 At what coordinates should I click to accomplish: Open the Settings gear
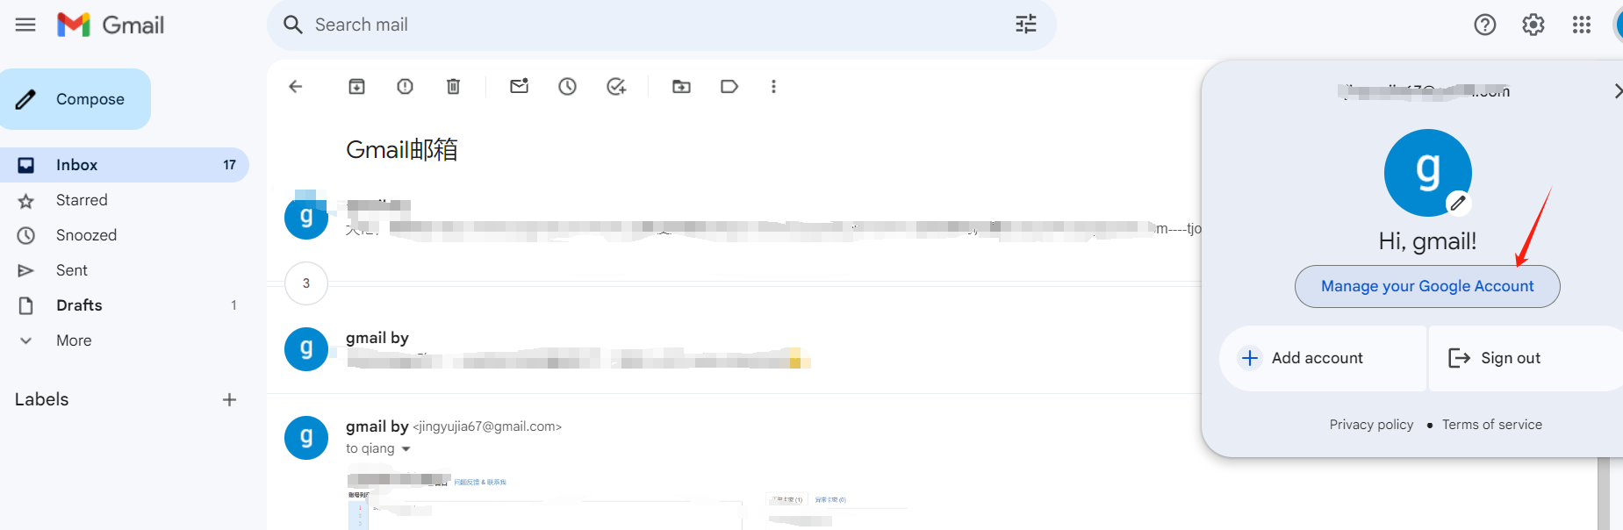[x=1533, y=25]
